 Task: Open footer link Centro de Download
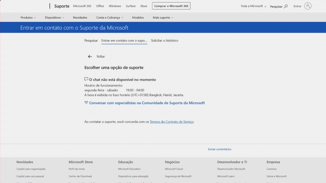(x=80, y=176)
